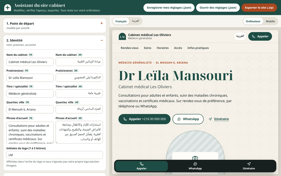Click the Appeler +216 00 000 000 button
Image resolution: width=281 pixels, height=176 pixels.
[144, 119]
